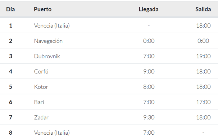Click the Puerto column header

click(43, 9)
